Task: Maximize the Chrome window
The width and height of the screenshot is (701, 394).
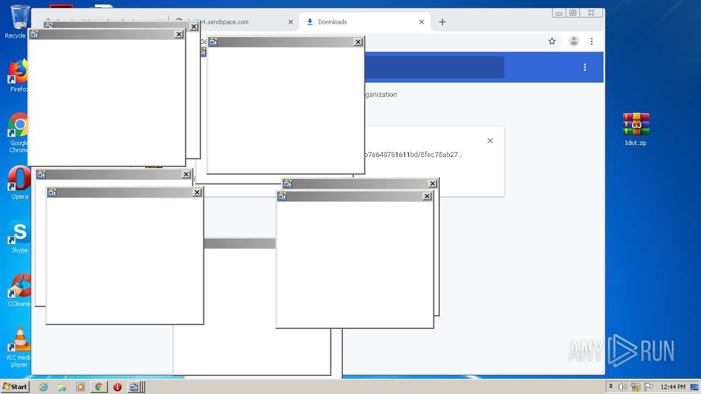Action: 573,13
